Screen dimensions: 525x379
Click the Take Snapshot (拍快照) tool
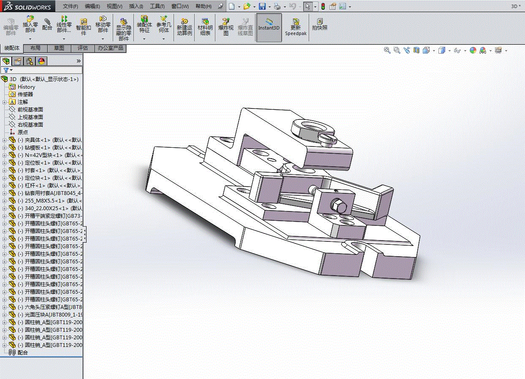(x=320, y=24)
